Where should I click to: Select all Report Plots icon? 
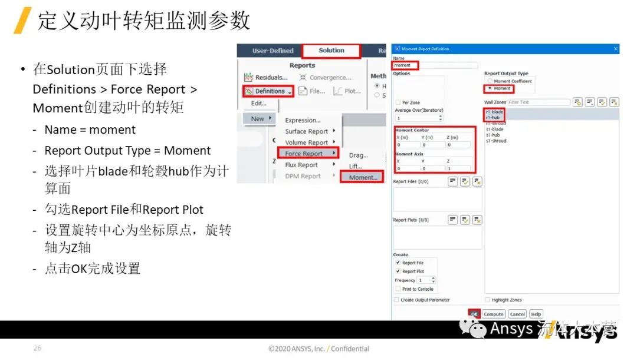(x=465, y=220)
